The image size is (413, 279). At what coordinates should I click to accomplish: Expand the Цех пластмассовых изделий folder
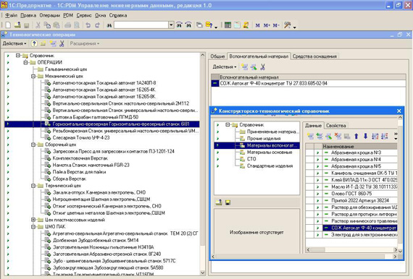point(33,220)
